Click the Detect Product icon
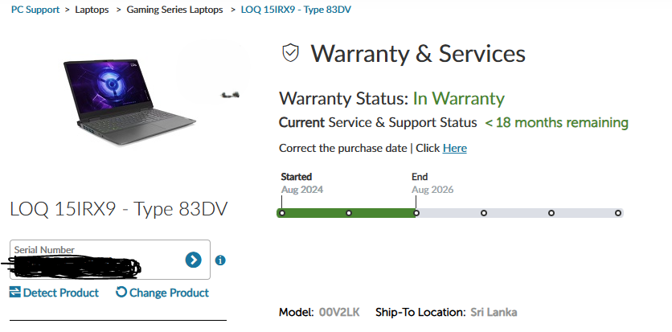The width and height of the screenshot is (672, 332). [x=15, y=292]
